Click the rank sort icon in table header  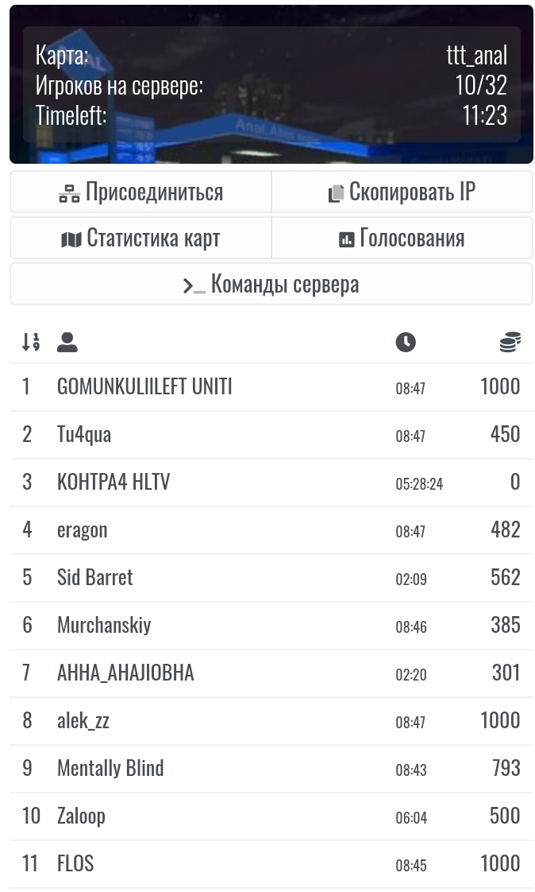pos(31,342)
